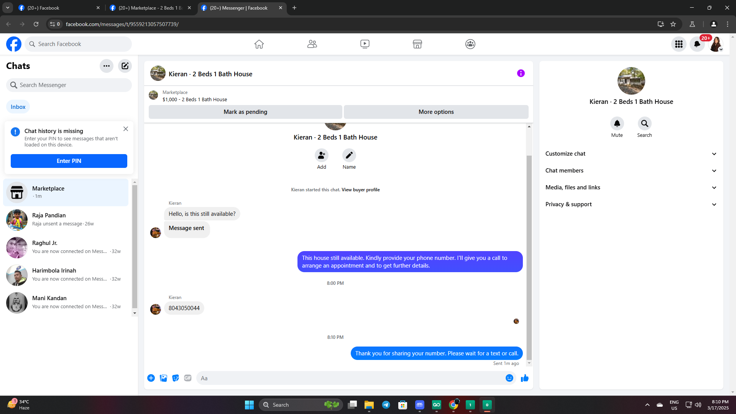Open the Chats options three-dot menu
Screen dimensions: 736x414
[107, 66]
